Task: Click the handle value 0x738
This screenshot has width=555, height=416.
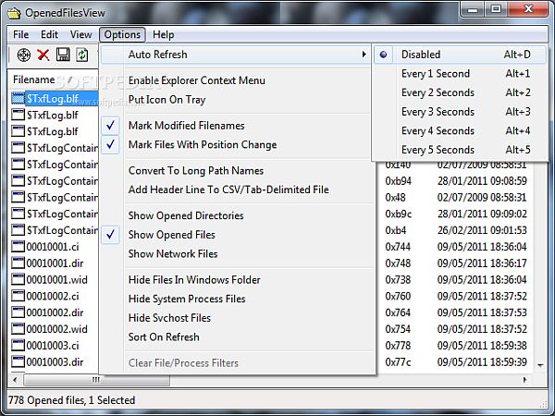Action: click(x=398, y=279)
